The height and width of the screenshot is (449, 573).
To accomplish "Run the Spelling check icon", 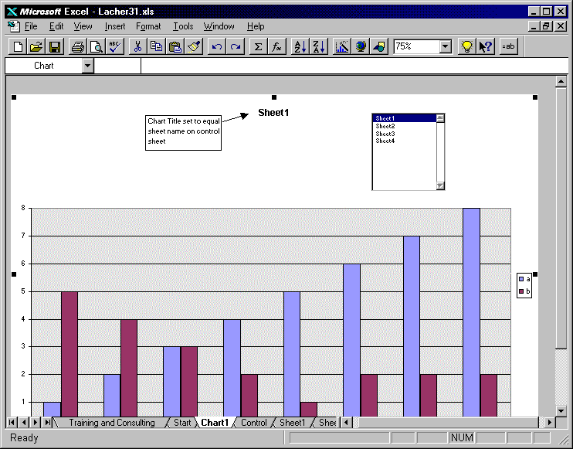I will point(115,47).
